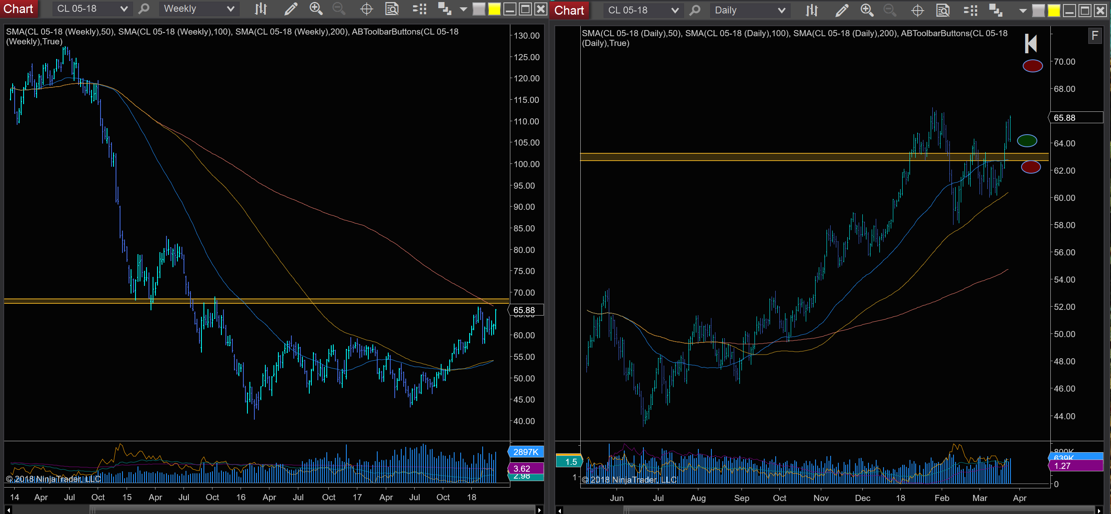The width and height of the screenshot is (1111, 514).
Task: Open the gray link selector on Weekly chart
Action: [x=479, y=9]
